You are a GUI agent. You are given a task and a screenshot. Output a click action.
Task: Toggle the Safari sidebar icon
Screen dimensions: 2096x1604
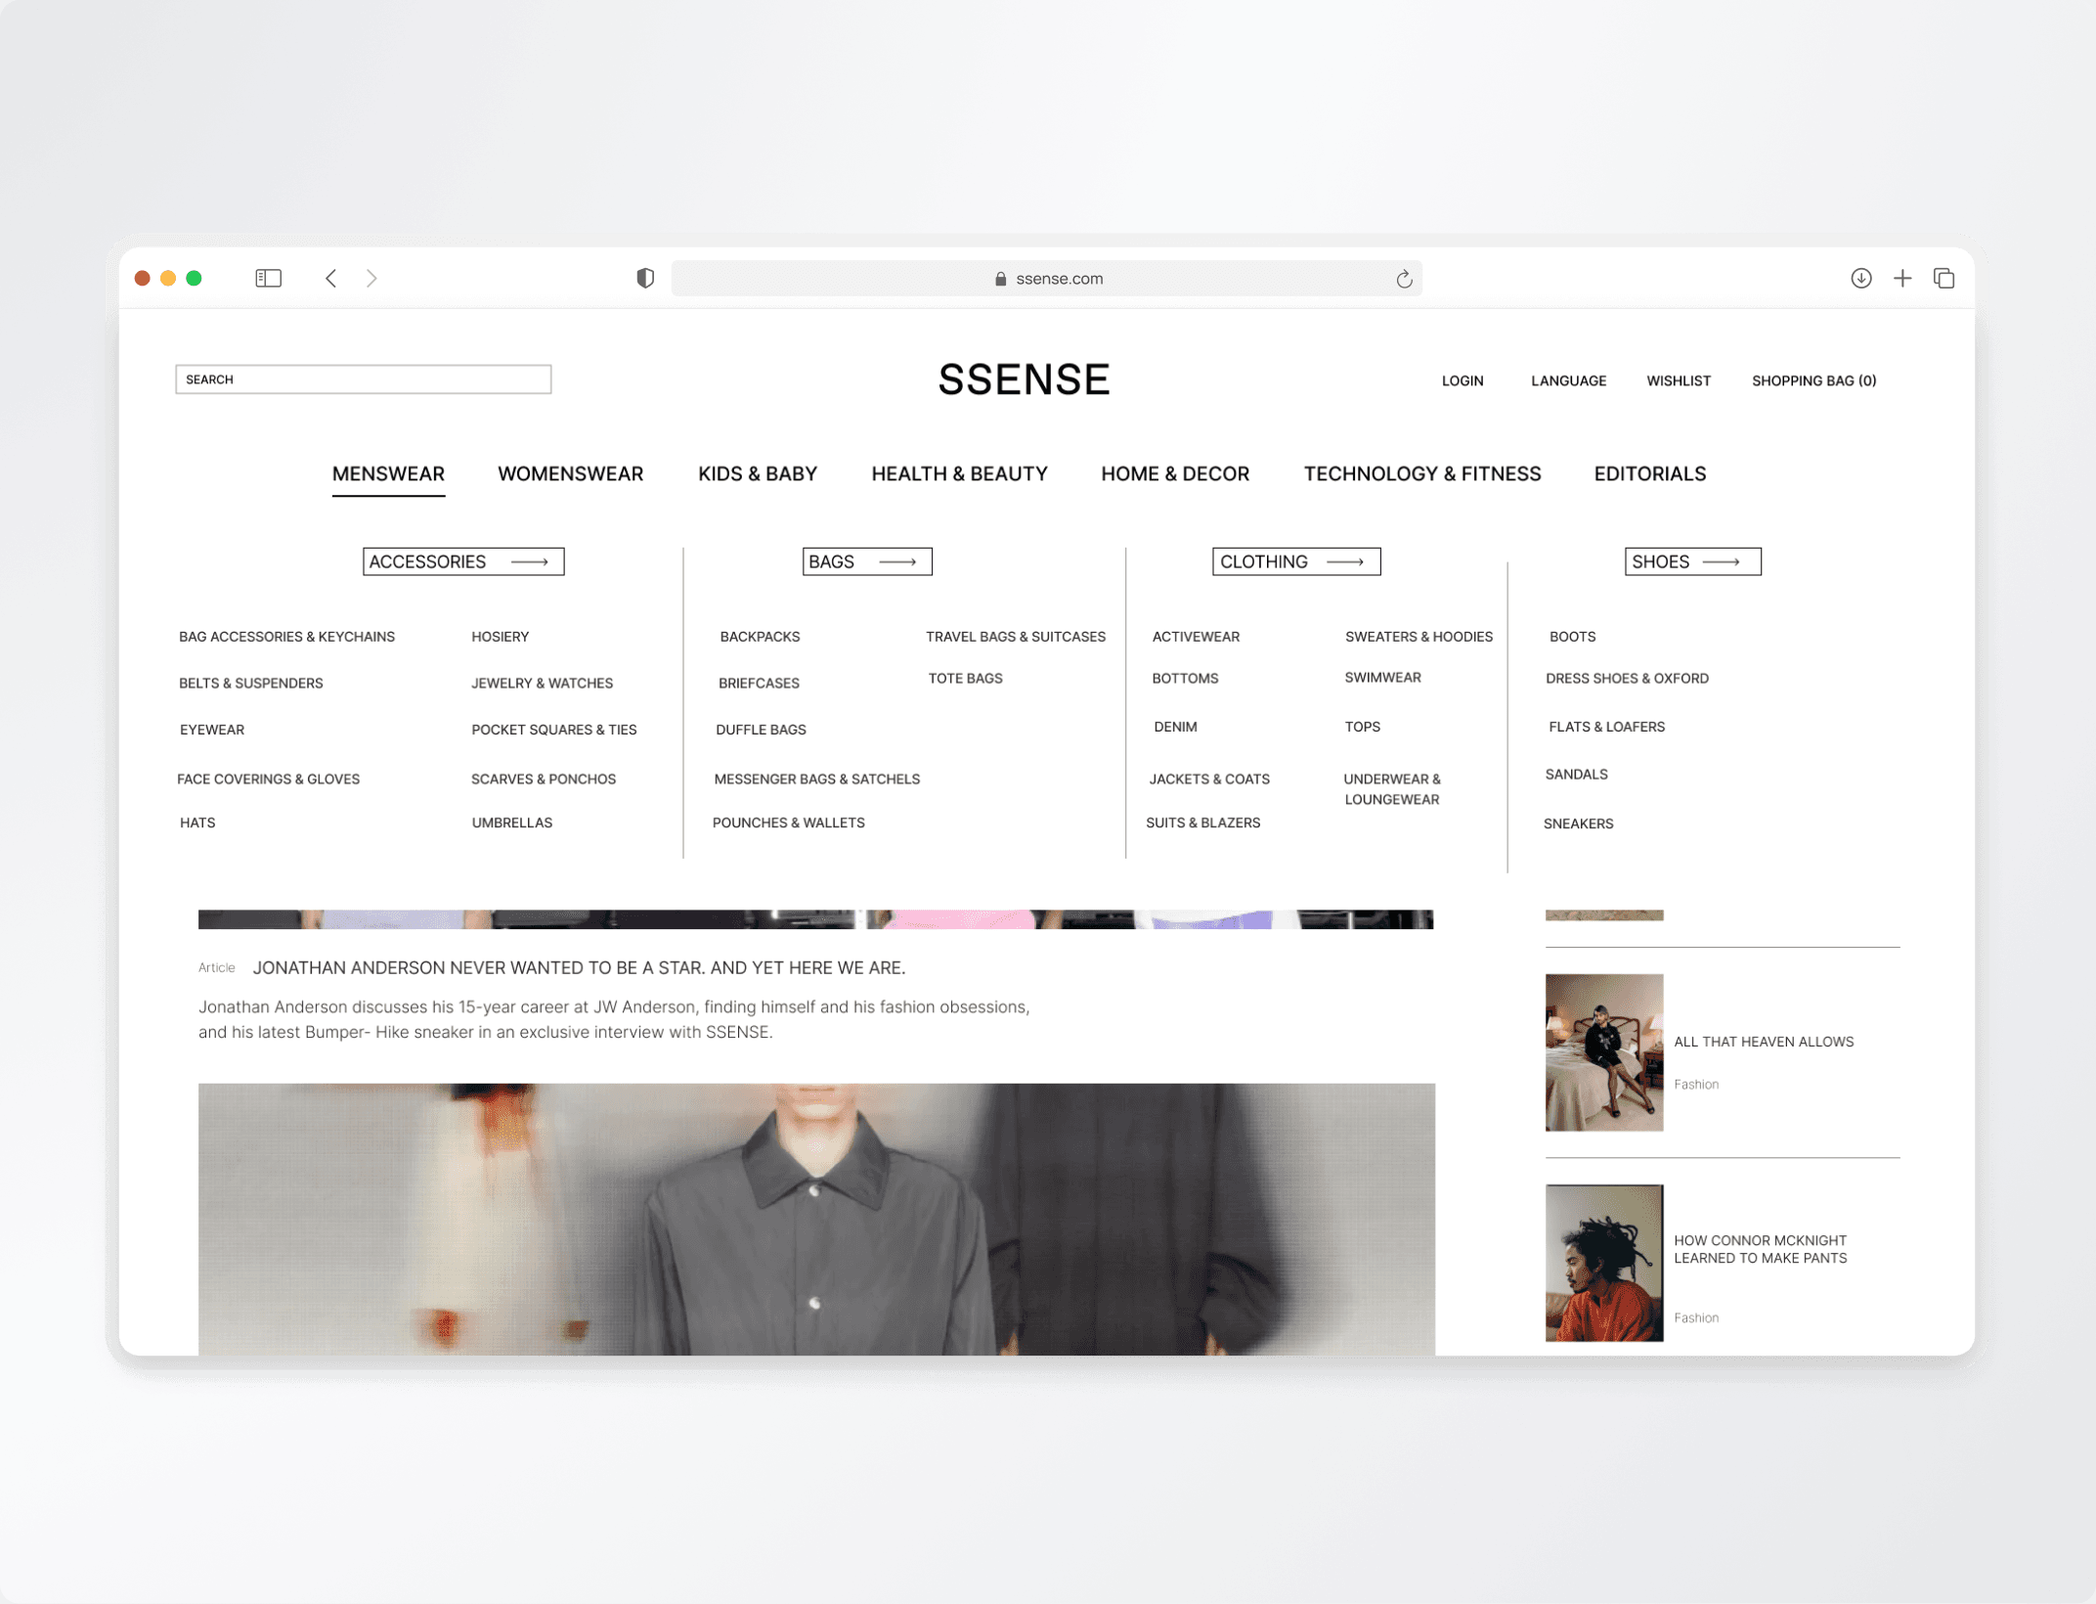268,279
